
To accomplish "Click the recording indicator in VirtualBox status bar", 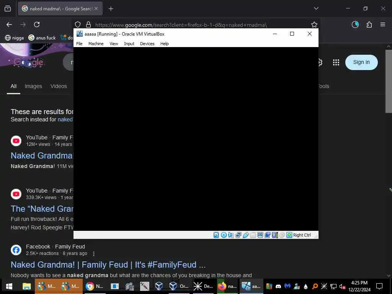I will click(x=268, y=235).
